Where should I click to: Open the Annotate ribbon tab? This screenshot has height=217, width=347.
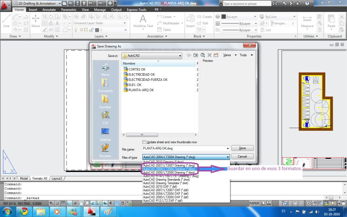point(49,10)
